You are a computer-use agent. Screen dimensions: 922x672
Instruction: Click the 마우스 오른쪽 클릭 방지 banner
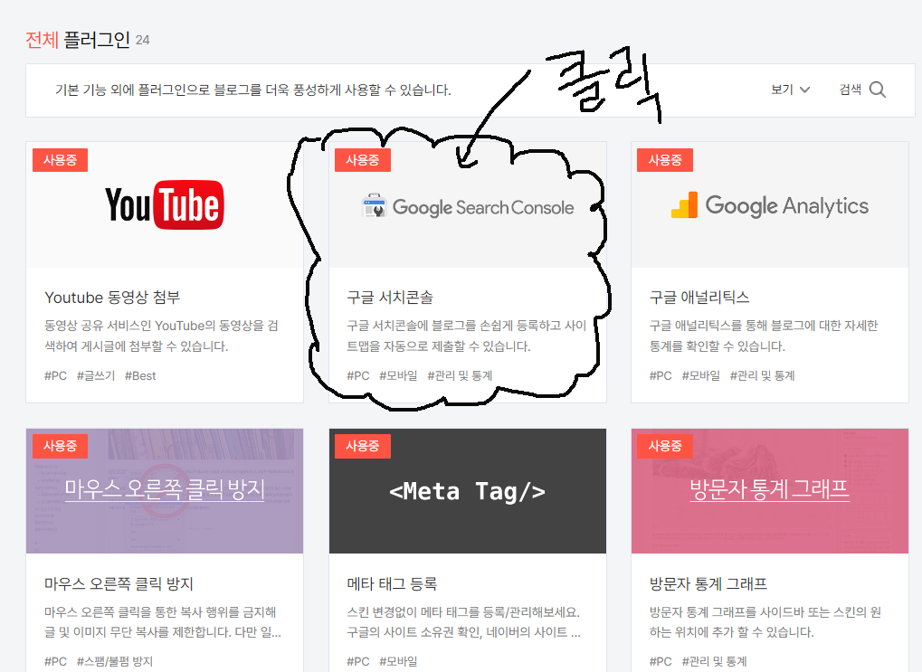point(165,491)
